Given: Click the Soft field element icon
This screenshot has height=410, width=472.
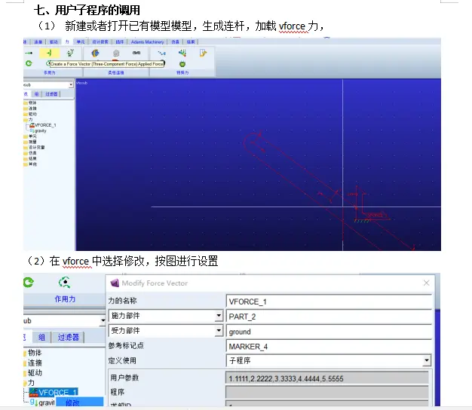Looking at the screenshot, I should [x=136, y=53].
